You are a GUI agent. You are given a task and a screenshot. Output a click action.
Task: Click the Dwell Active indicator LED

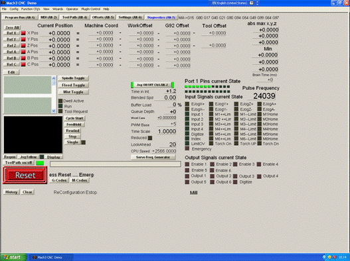click(x=60, y=101)
